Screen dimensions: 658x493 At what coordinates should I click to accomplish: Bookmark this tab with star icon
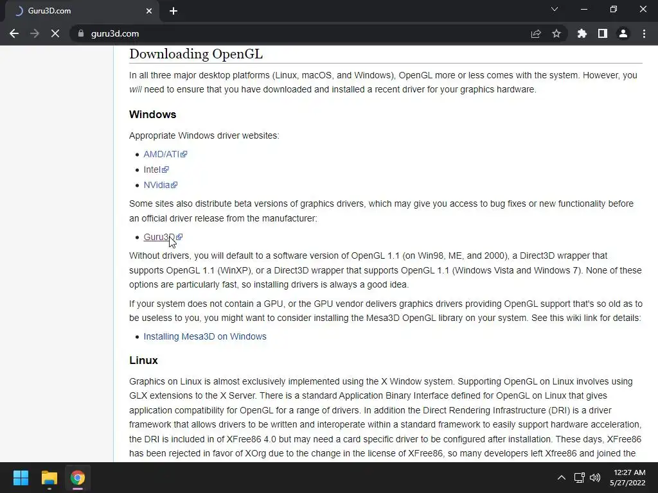556,33
